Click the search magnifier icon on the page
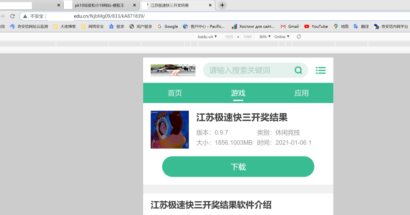The height and width of the screenshot is (215, 410). click(298, 70)
